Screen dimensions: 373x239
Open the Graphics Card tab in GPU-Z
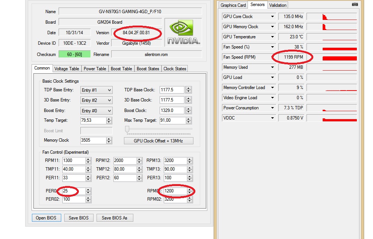pyautogui.click(x=233, y=5)
